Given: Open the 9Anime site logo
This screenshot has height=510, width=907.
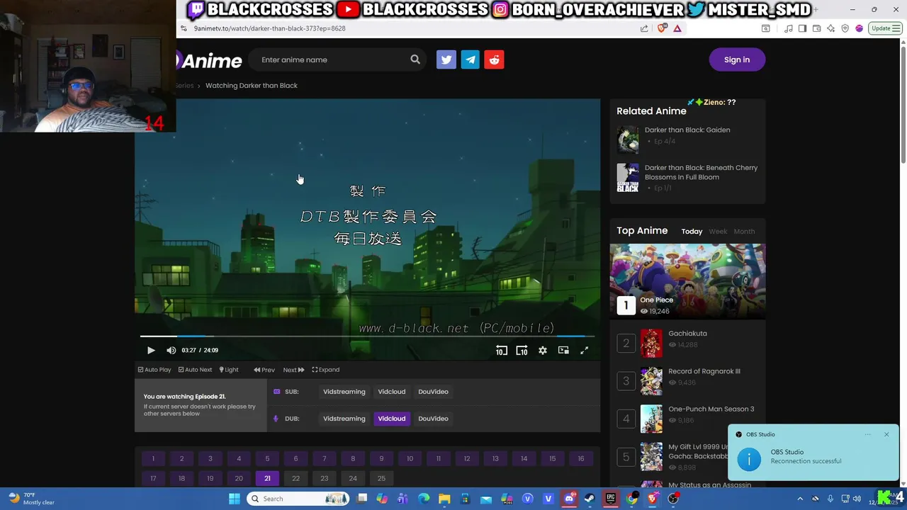Looking at the screenshot, I should (x=209, y=60).
